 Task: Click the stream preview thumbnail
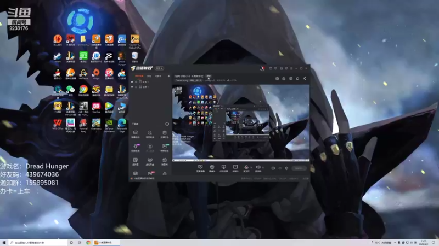241,123
